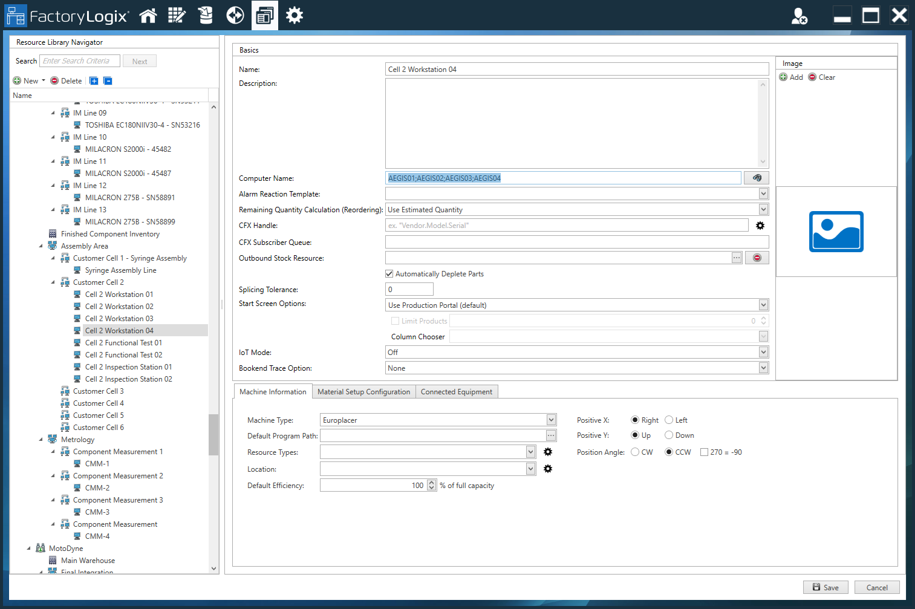Enable the 270 = -90 checkbox
The width and height of the screenshot is (915, 609).
[x=704, y=452]
